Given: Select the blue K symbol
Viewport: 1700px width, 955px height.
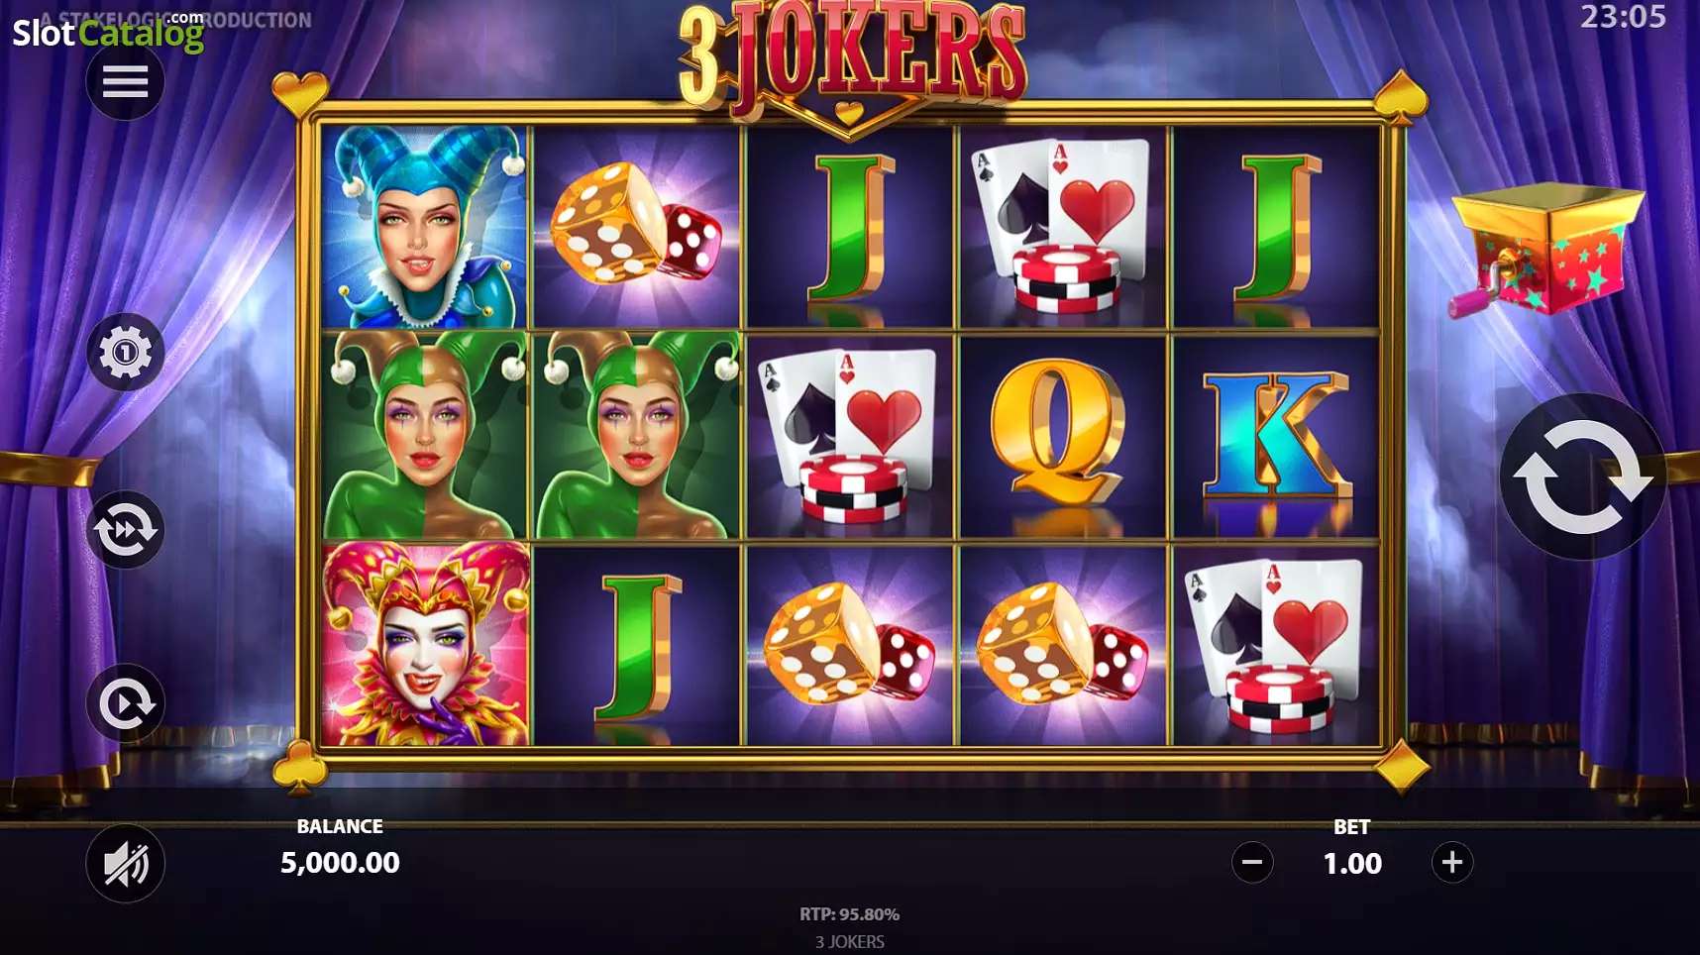Looking at the screenshot, I should [x=1276, y=435].
